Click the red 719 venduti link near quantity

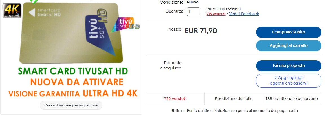point(216,14)
